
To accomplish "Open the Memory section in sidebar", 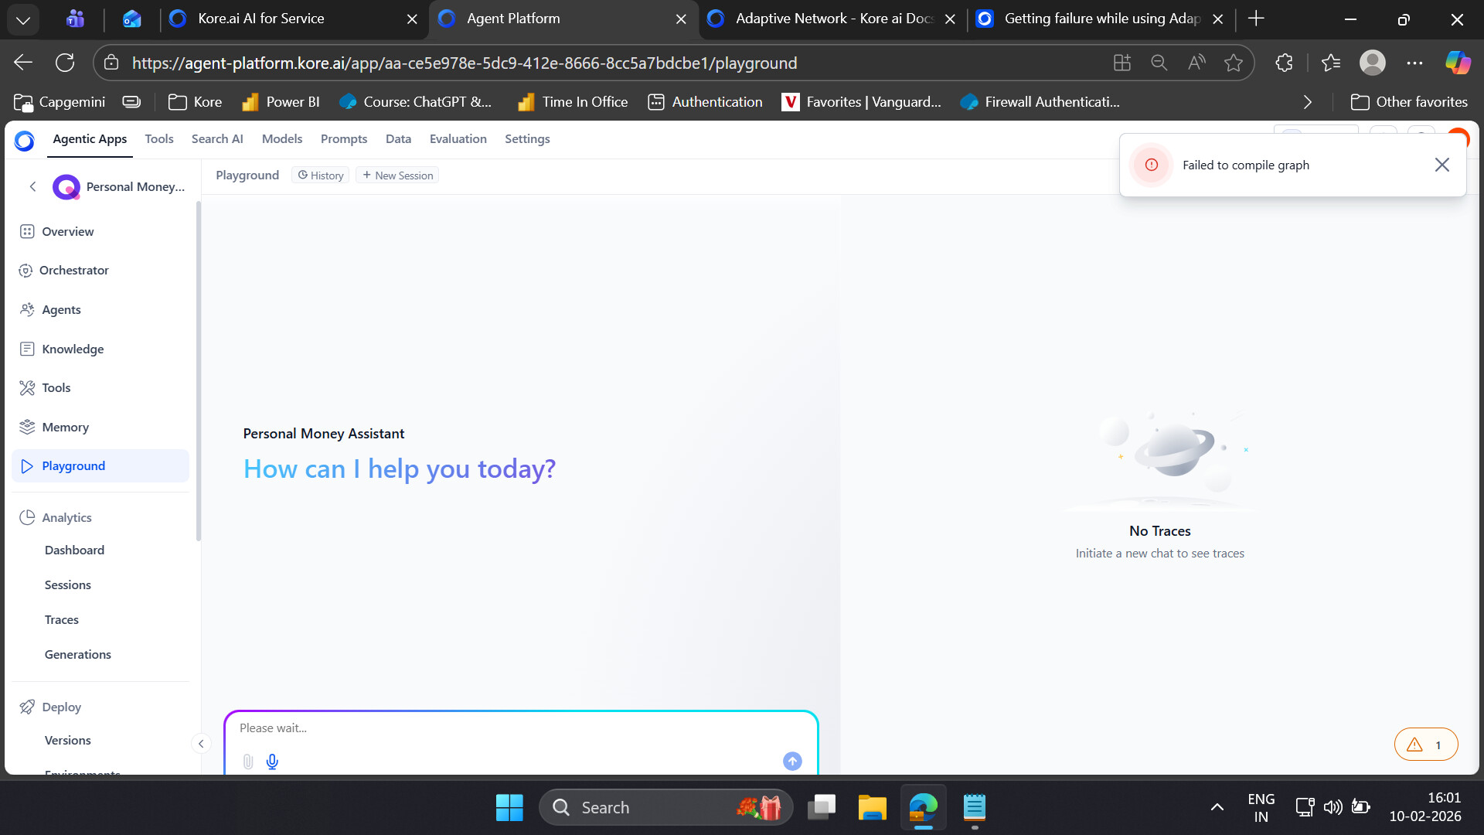I will click(65, 427).
